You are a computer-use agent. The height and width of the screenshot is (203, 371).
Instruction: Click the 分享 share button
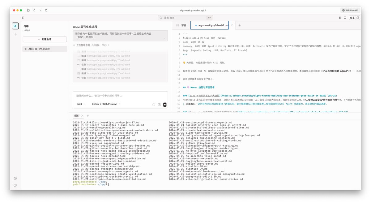(x=352, y=18)
